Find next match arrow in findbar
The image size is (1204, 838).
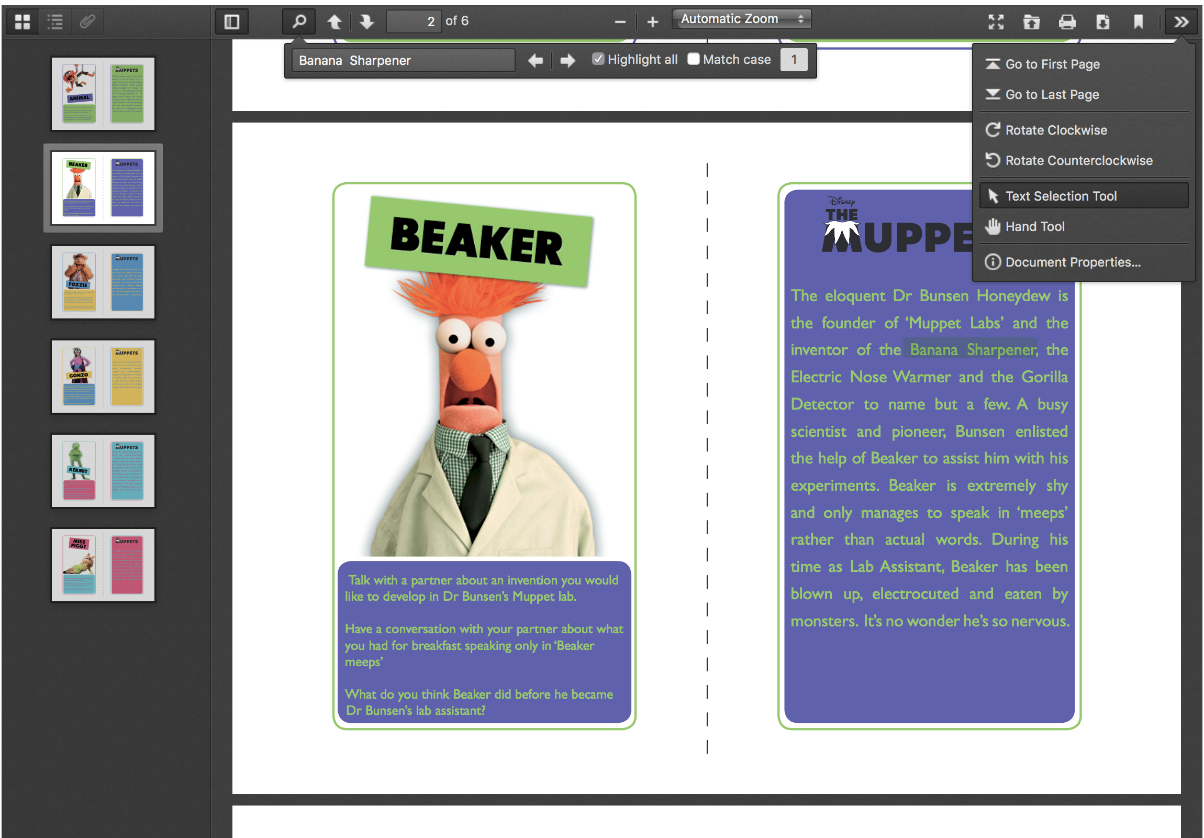click(x=567, y=60)
